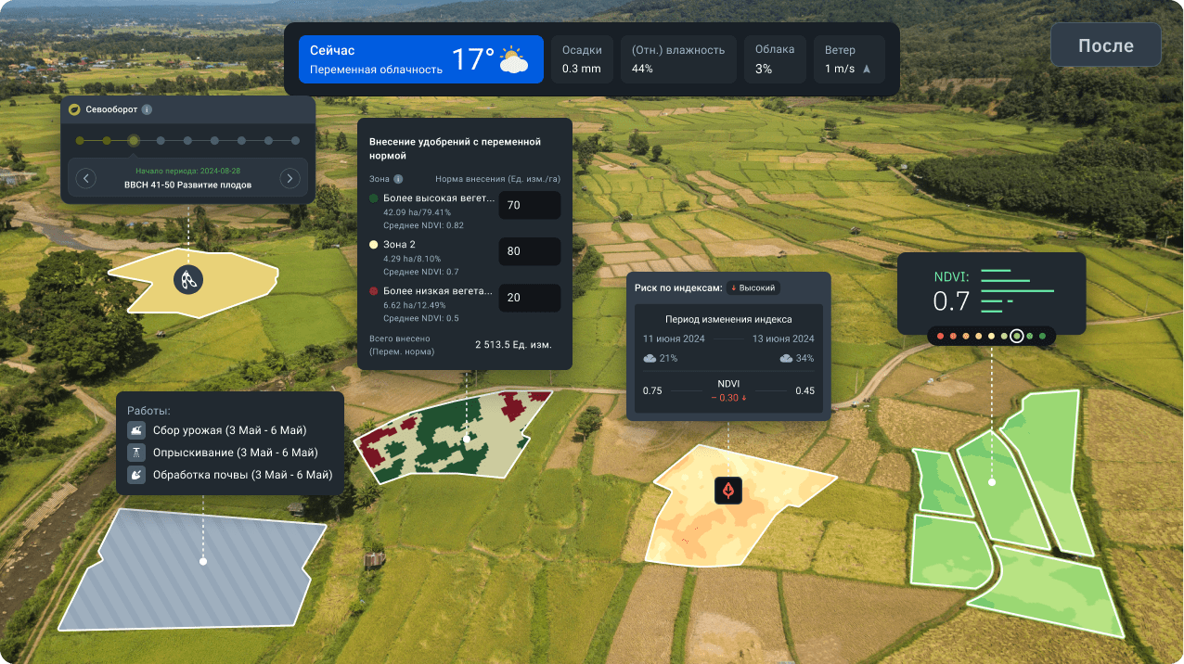Viewport: 1184px width, 664px height.
Task: Click the tillage icon beside Обработка почвы
Action: click(x=136, y=475)
